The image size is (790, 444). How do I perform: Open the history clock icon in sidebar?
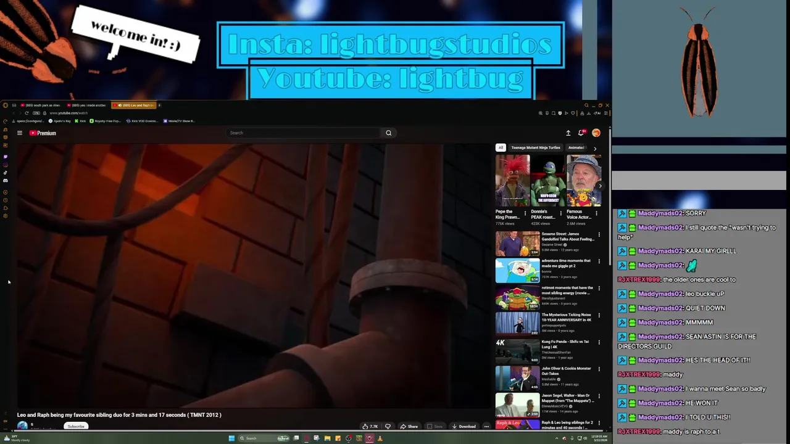6,200
